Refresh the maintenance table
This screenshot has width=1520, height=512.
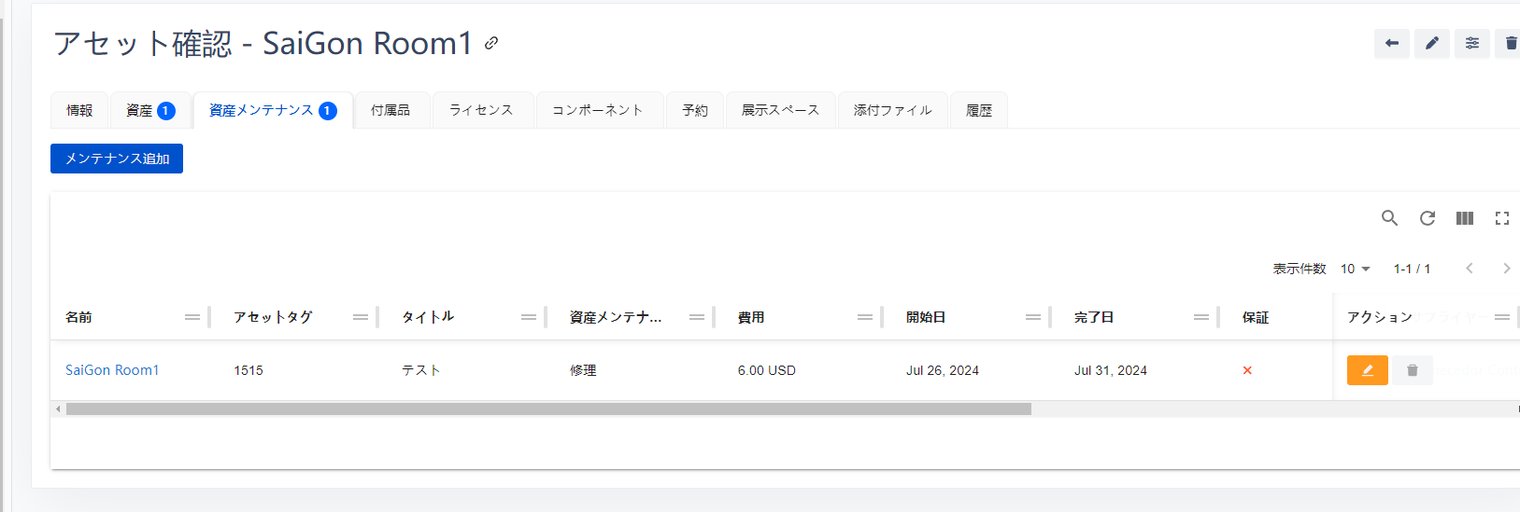pyautogui.click(x=1427, y=218)
